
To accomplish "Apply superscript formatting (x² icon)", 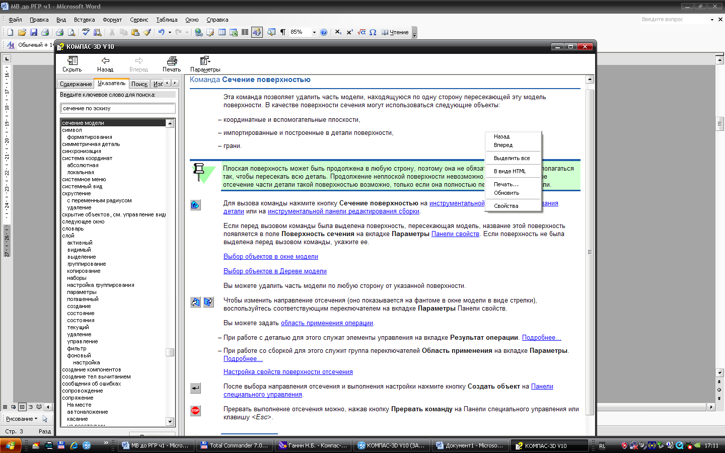I will tap(350, 32).
